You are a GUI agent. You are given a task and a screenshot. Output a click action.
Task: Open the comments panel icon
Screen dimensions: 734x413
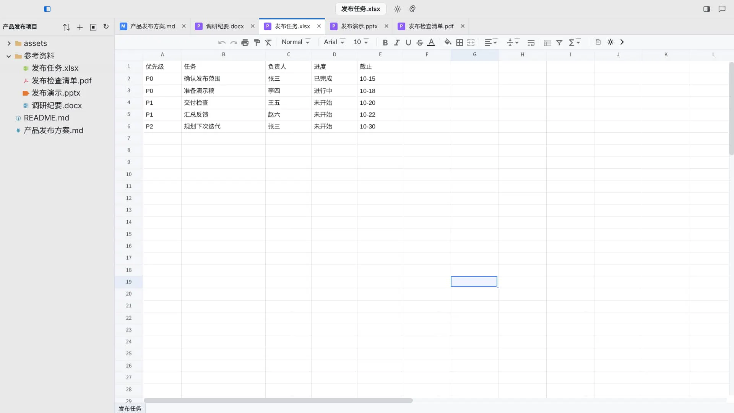point(722,9)
